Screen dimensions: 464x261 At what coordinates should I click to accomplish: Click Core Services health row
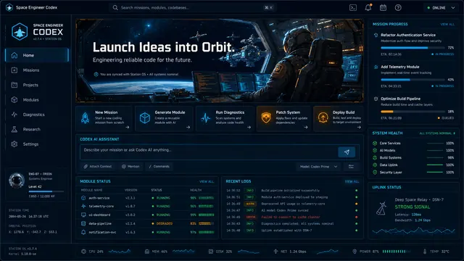413,144
